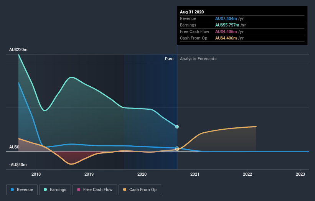Click the Earnings row label in tooltip
315x201 pixels.
point(188,25)
